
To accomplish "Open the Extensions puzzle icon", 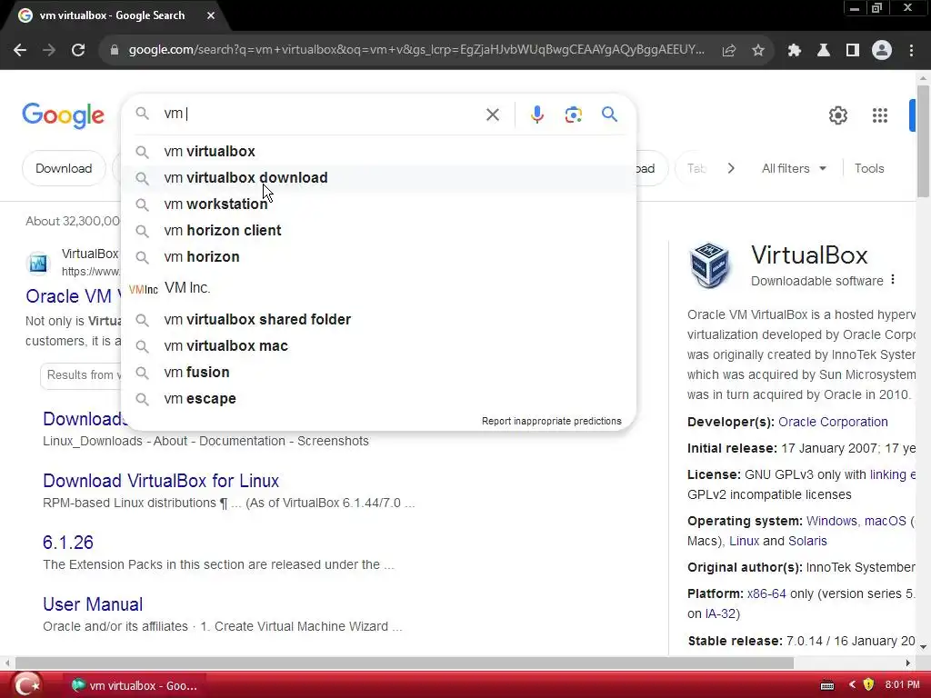I will 795,51.
